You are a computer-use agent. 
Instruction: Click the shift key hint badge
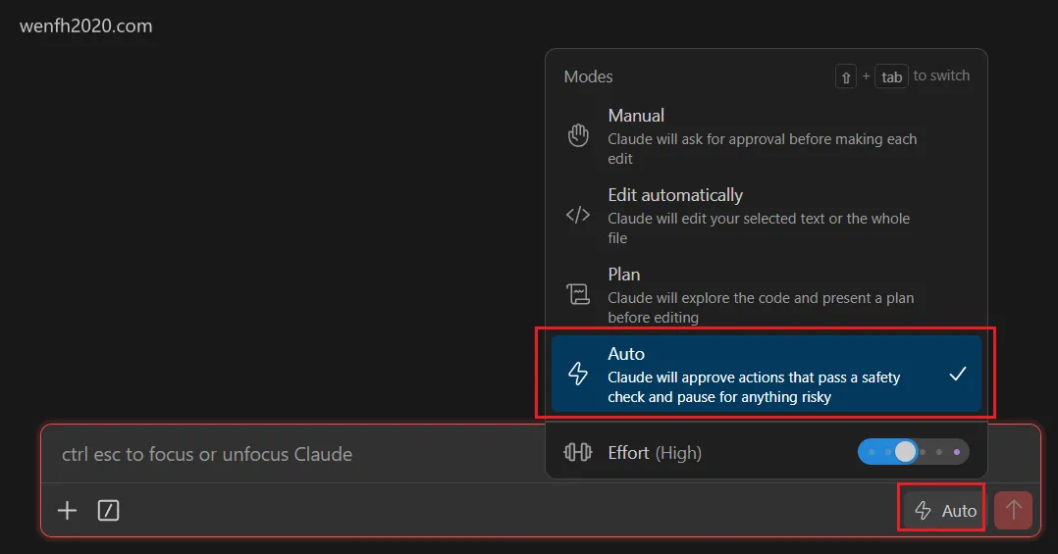[x=845, y=76]
